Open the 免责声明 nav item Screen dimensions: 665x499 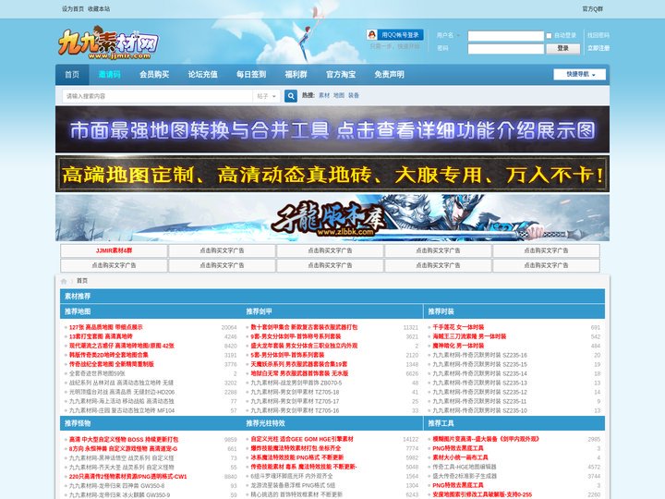point(390,74)
